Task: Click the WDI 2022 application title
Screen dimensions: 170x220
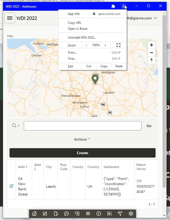Action: click(x=27, y=18)
